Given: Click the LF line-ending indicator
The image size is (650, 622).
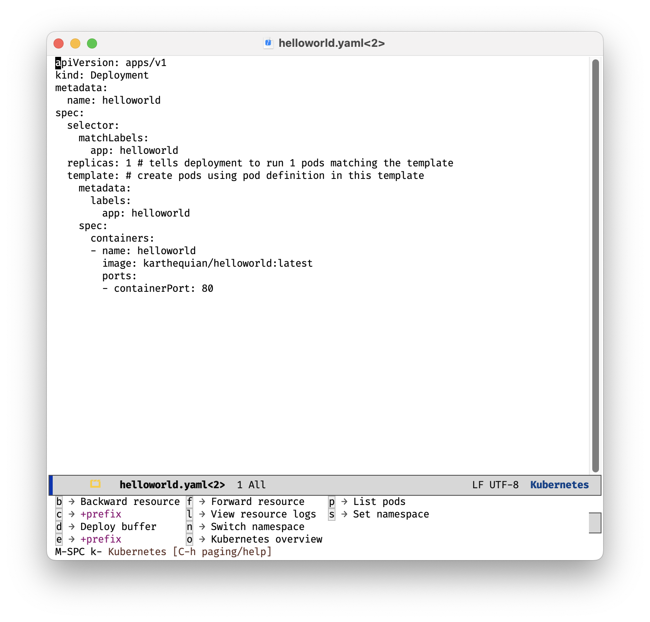Looking at the screenshot, I should pos(478,485).
